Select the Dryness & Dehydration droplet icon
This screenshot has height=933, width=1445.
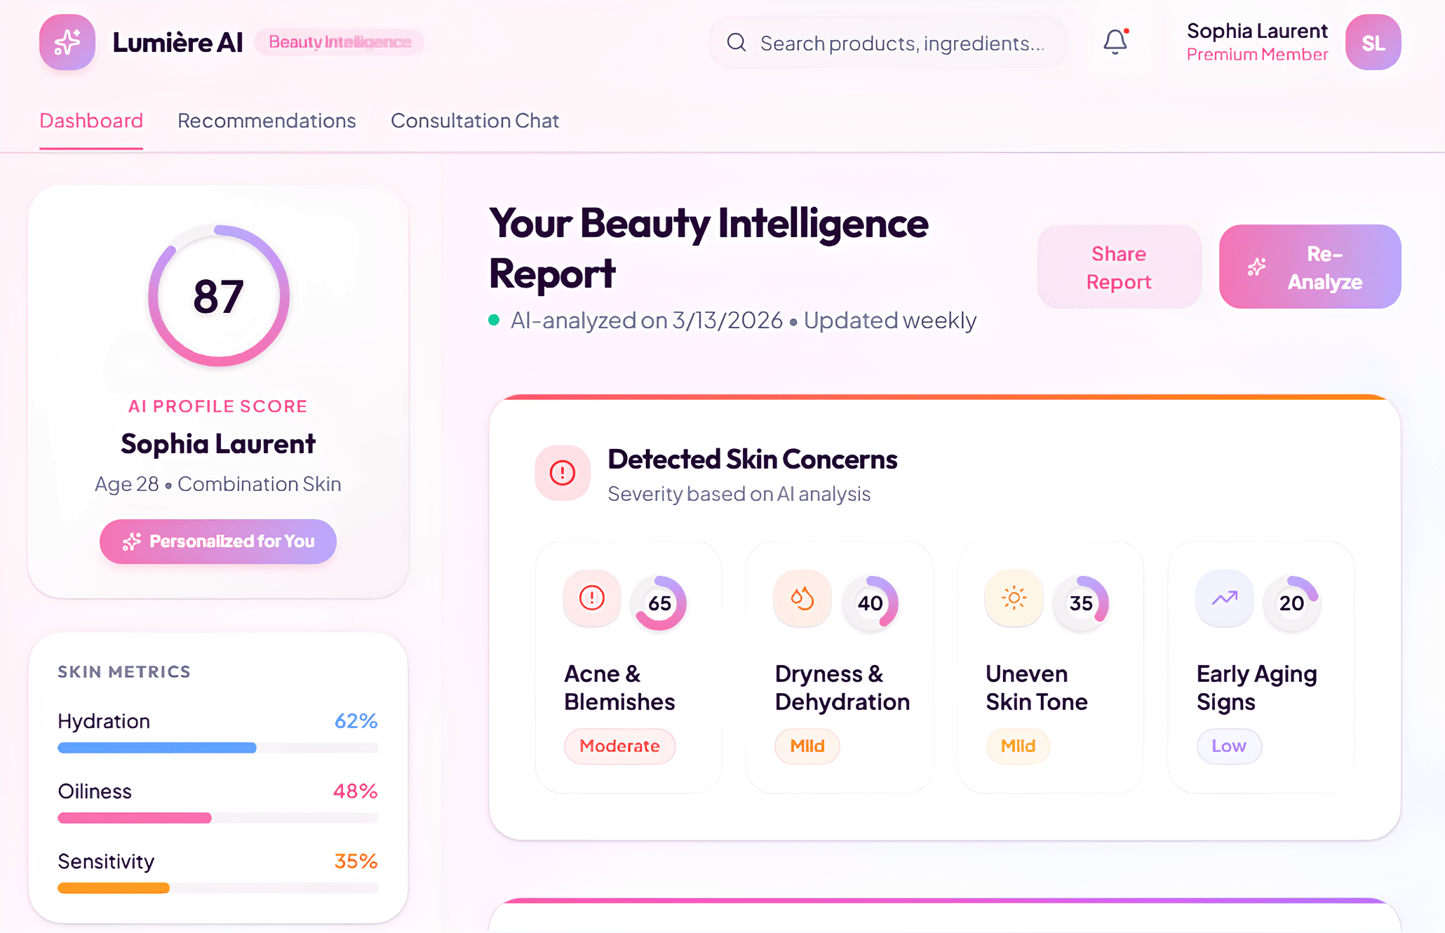(x=802, y=598)
